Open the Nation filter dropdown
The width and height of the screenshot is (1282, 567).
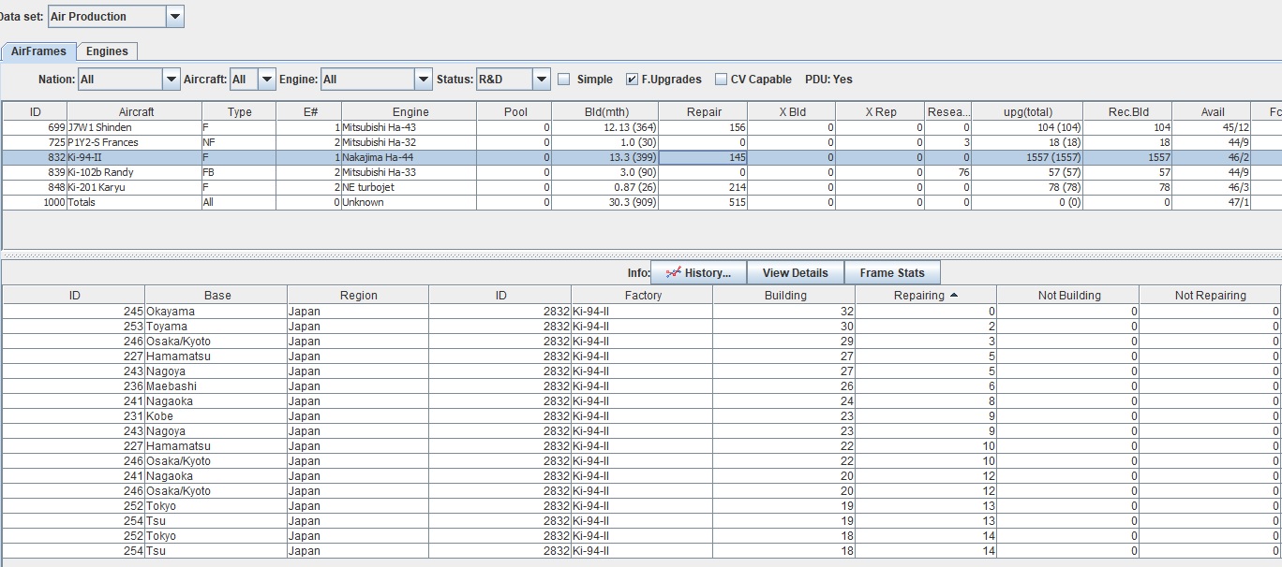click(171, 80)
